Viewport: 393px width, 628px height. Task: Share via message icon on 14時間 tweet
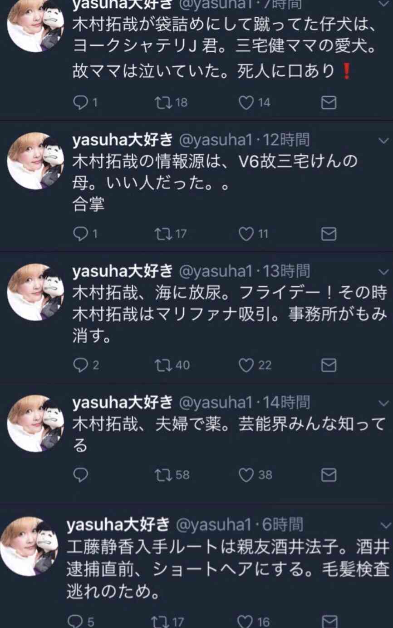click(x=329, y=475)
